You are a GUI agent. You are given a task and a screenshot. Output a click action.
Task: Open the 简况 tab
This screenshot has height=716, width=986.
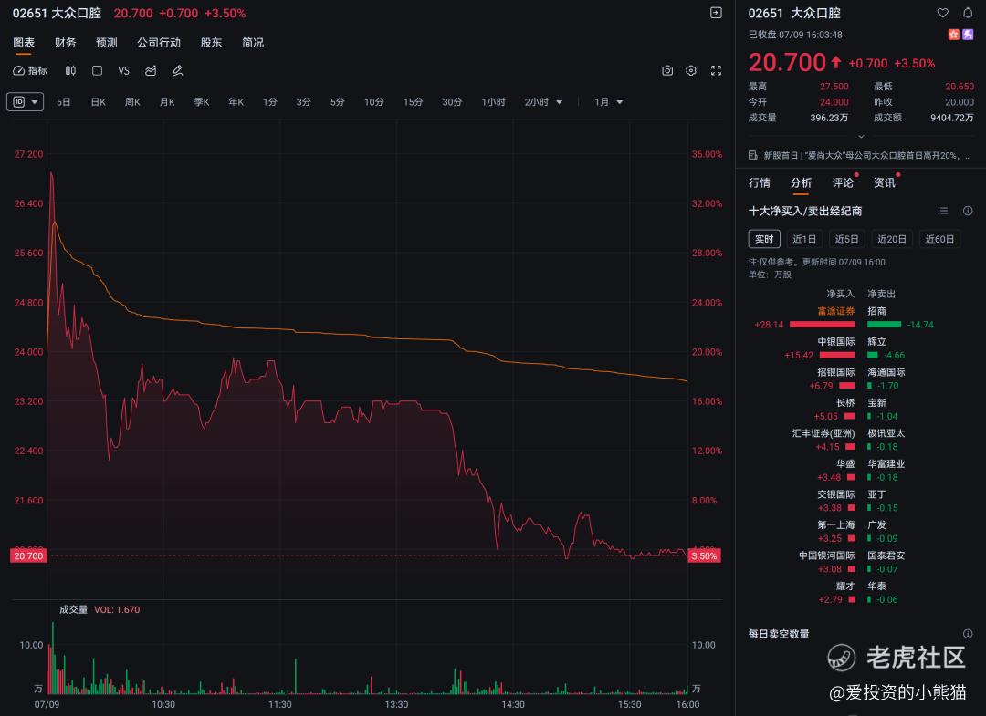click(x=253, y=43)
